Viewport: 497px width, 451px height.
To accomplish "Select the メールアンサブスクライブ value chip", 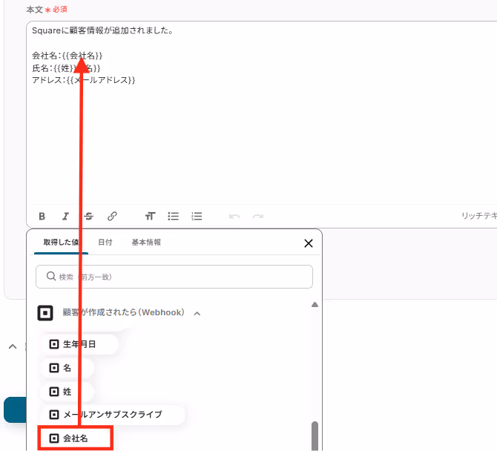I will [113, 415].
